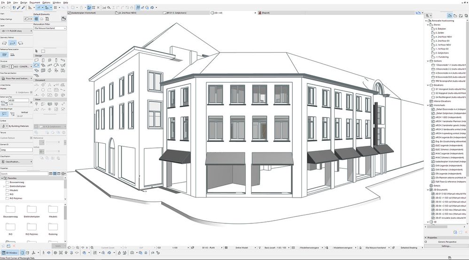Select the Wall tool
This screenshot has width=469, height=260.
(x=37, y=61)
